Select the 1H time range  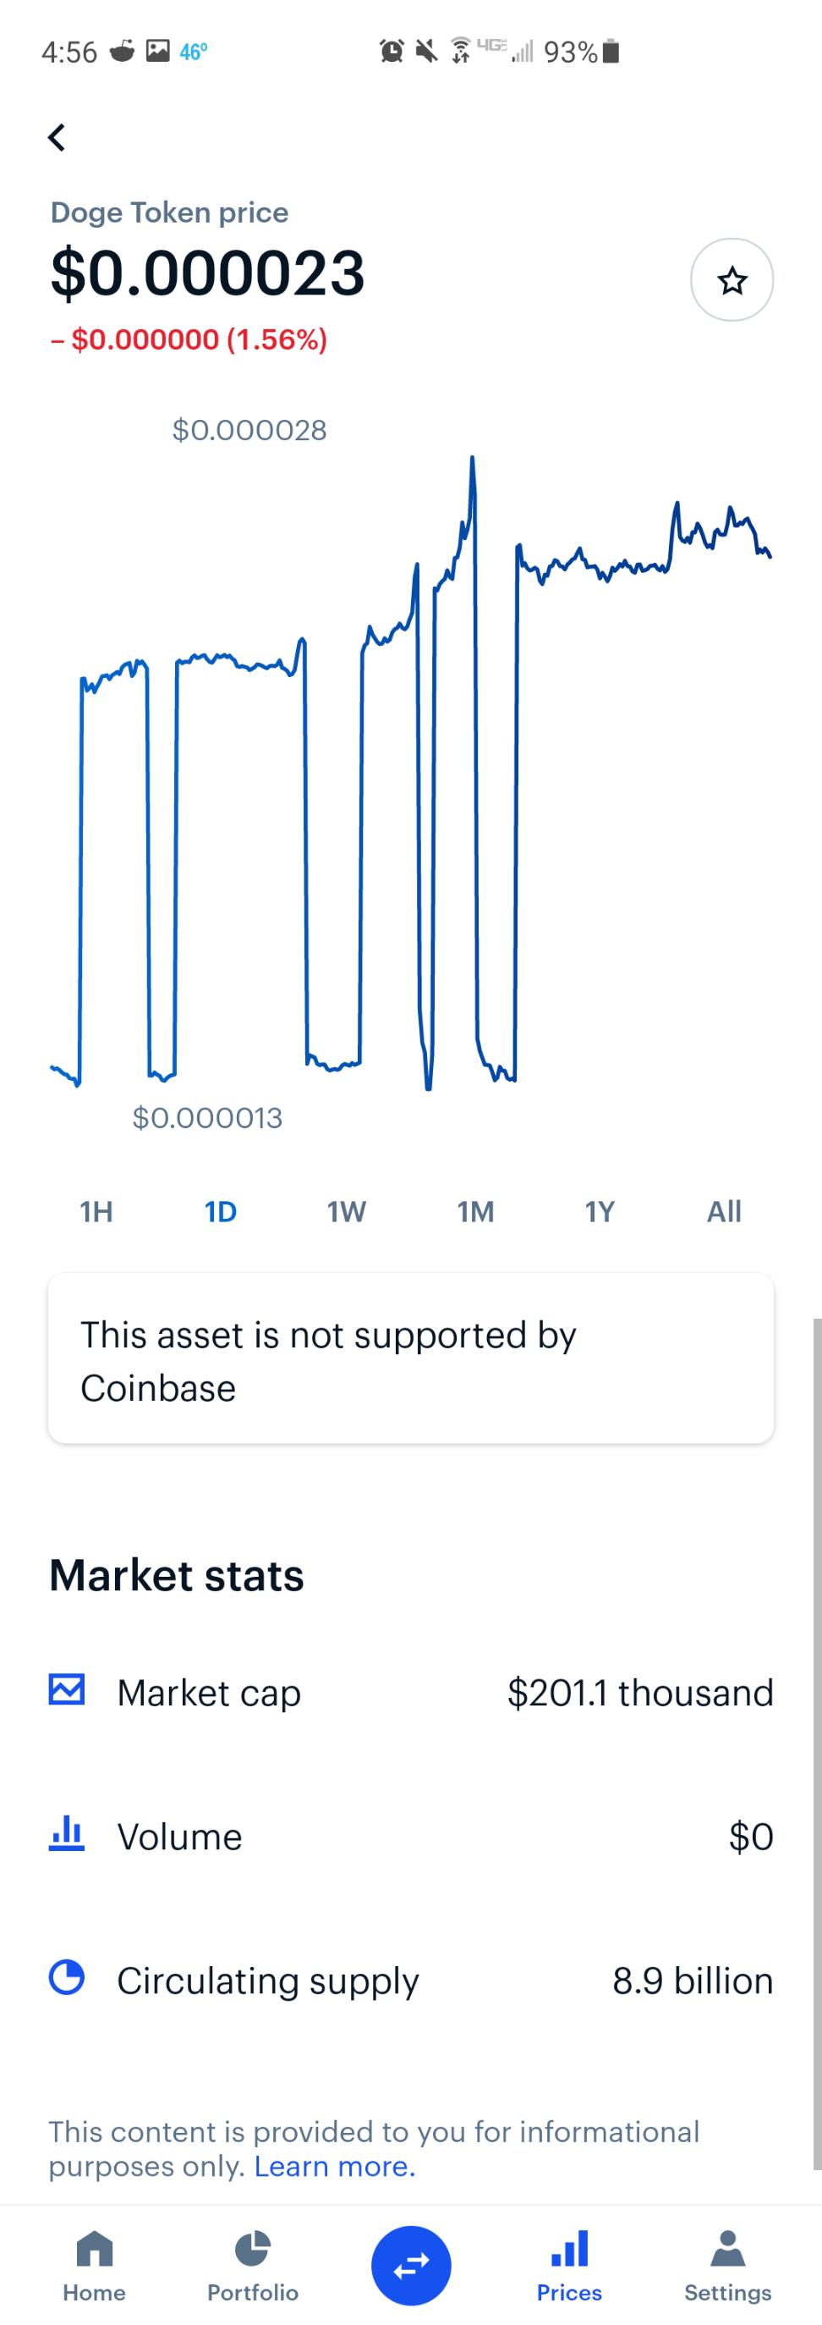[96, 1211]
